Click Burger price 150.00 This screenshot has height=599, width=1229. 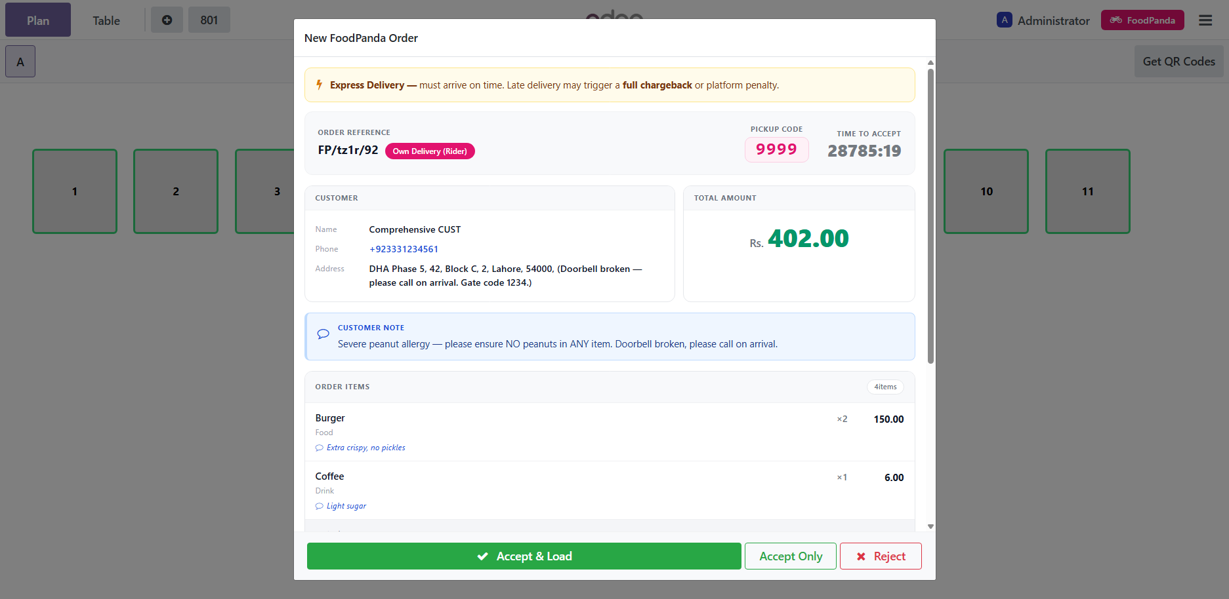tap(888, 419)
